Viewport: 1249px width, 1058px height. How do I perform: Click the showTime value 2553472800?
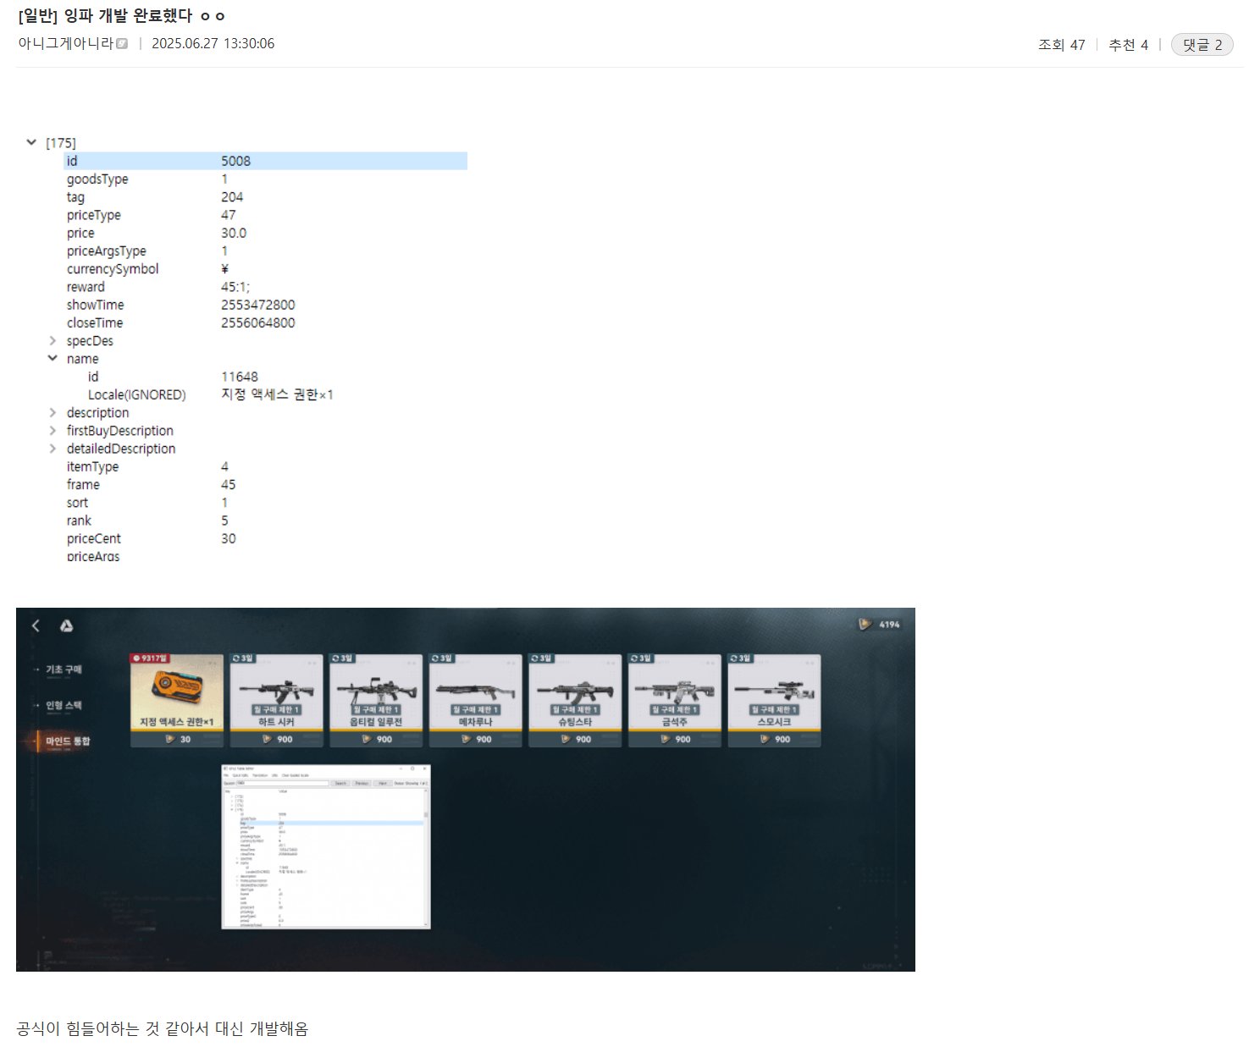click(x=258, y=305)
